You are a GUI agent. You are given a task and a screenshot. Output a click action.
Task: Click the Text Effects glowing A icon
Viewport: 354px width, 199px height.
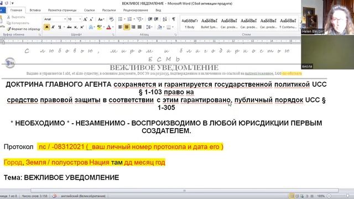pos(91,27)
